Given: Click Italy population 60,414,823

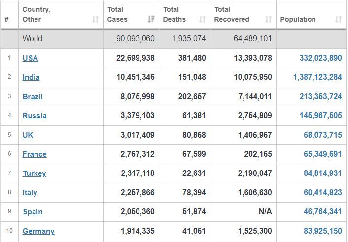Looking at the screenshot, I should (x=323, y=193).
